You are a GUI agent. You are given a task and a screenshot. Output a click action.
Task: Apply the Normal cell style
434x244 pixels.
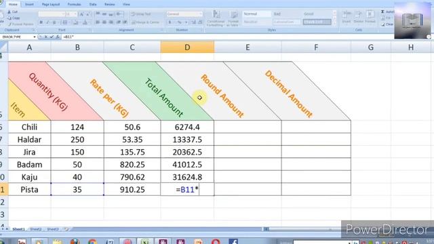tap(256, 14)
